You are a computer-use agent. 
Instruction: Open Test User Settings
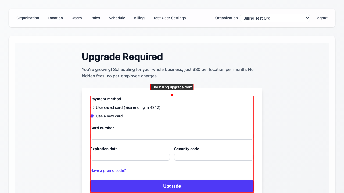[169, 18]
